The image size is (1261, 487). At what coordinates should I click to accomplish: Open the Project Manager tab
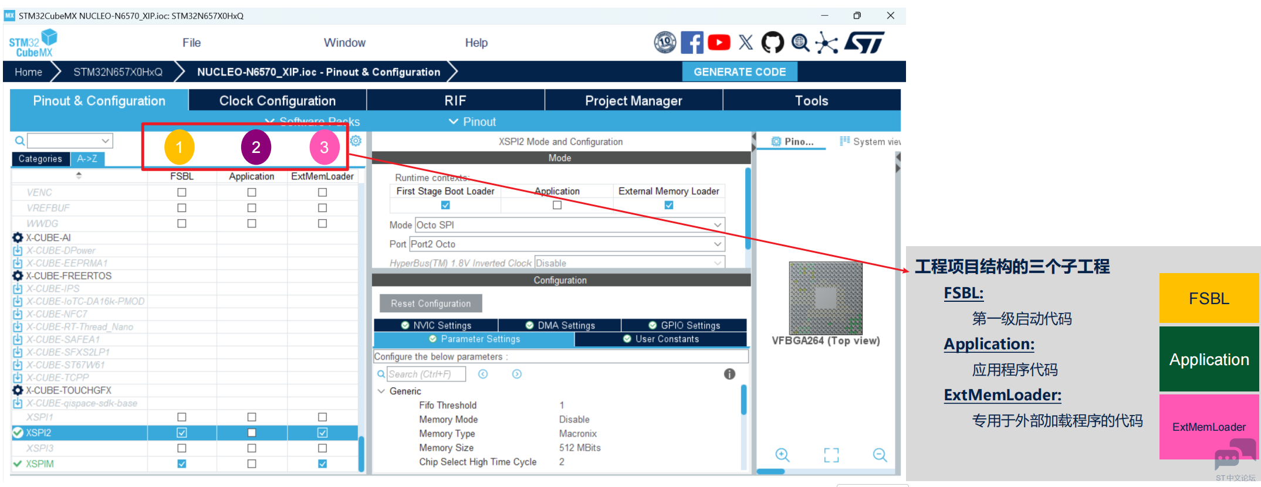[633, 101]
